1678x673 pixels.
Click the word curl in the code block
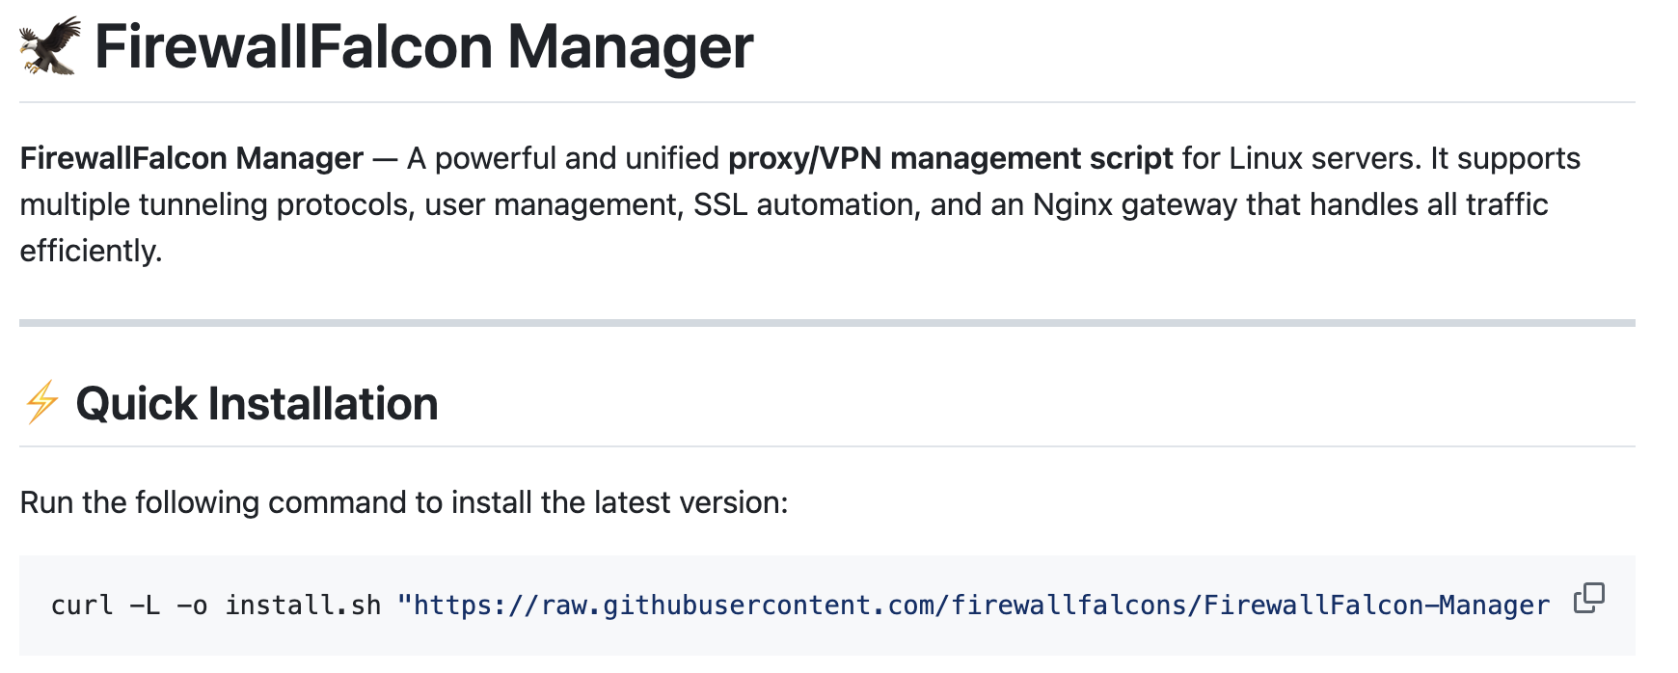coord(82,605)
